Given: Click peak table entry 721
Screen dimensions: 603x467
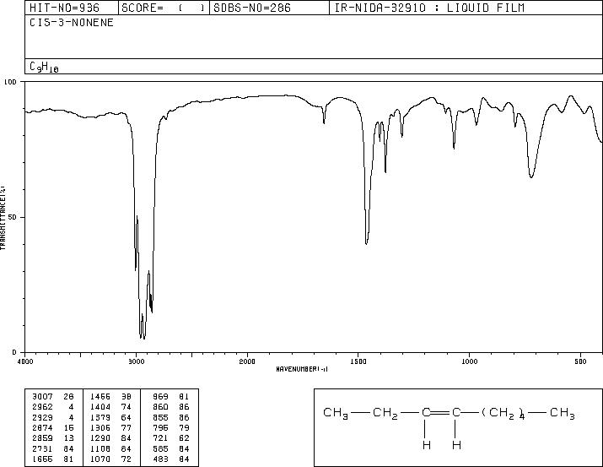Looking at the screenshot, I should click(x=160, y=438).
